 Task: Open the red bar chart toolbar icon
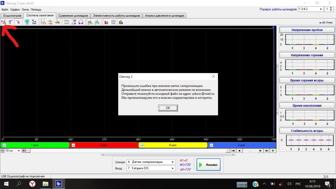coord(106,22)
